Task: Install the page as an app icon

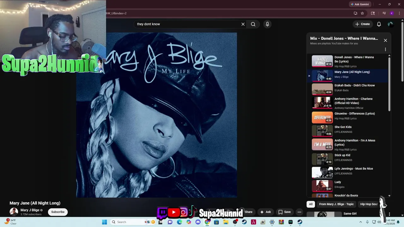Action: point(355,13)
